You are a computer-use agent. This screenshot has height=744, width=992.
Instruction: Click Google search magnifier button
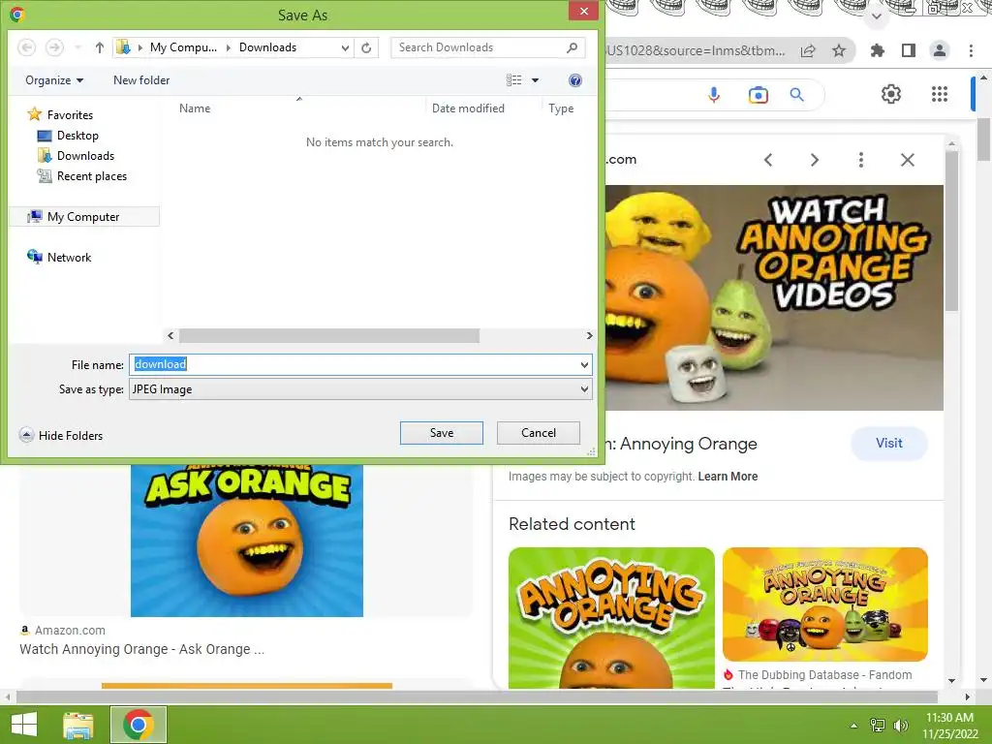point(797,95)
